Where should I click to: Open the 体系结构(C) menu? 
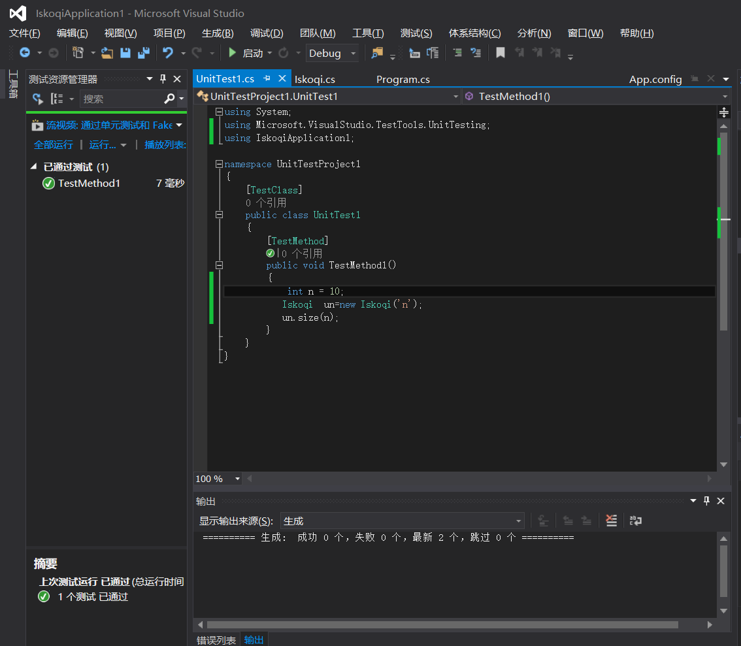(474, 33)
